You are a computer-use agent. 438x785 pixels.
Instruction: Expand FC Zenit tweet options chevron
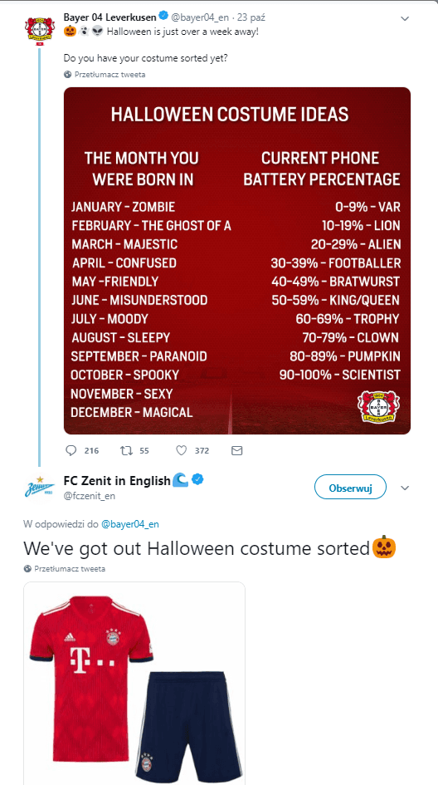click(406, 488)
